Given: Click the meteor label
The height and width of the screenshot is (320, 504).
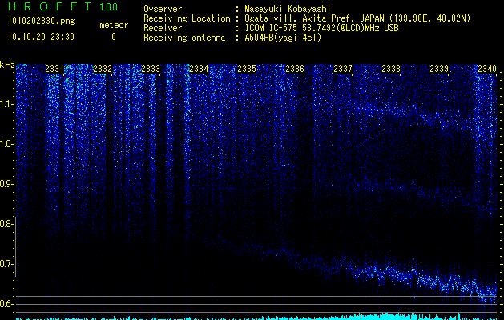Looking at the screenshot, I should tap(114, 25).
